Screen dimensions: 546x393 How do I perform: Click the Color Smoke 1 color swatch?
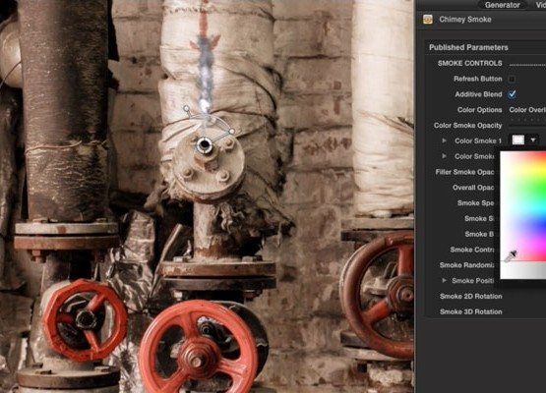(518, 140)
